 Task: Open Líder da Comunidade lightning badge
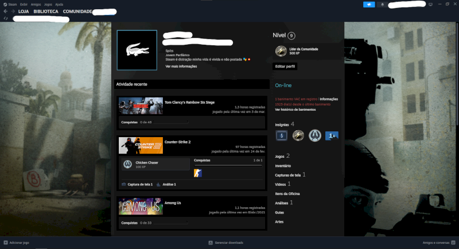[x=281, y=51]
